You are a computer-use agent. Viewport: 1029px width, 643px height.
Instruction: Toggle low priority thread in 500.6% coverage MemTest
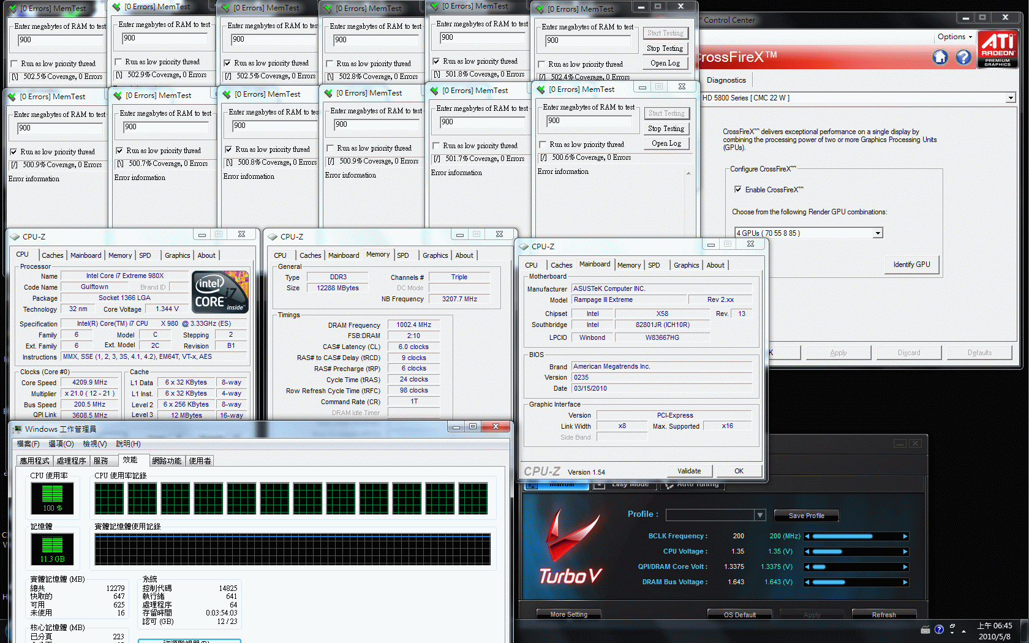pyautogui.click(x=543, y=145)
